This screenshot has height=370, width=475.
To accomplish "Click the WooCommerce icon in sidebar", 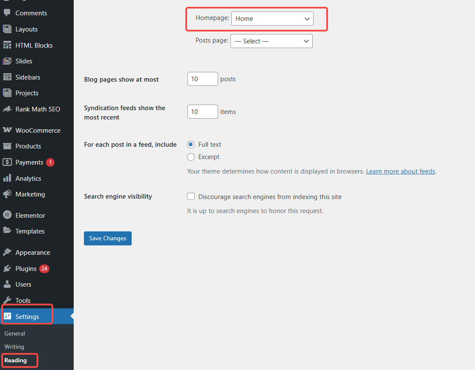I will (x=7, y=130).
